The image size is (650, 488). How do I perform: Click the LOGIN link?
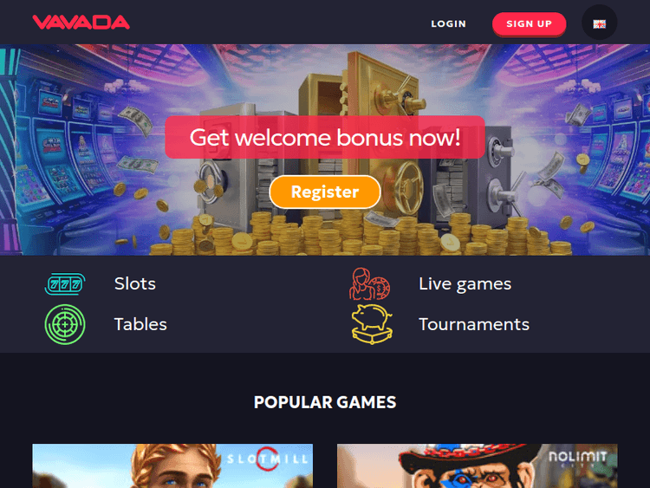pos(449,24)
